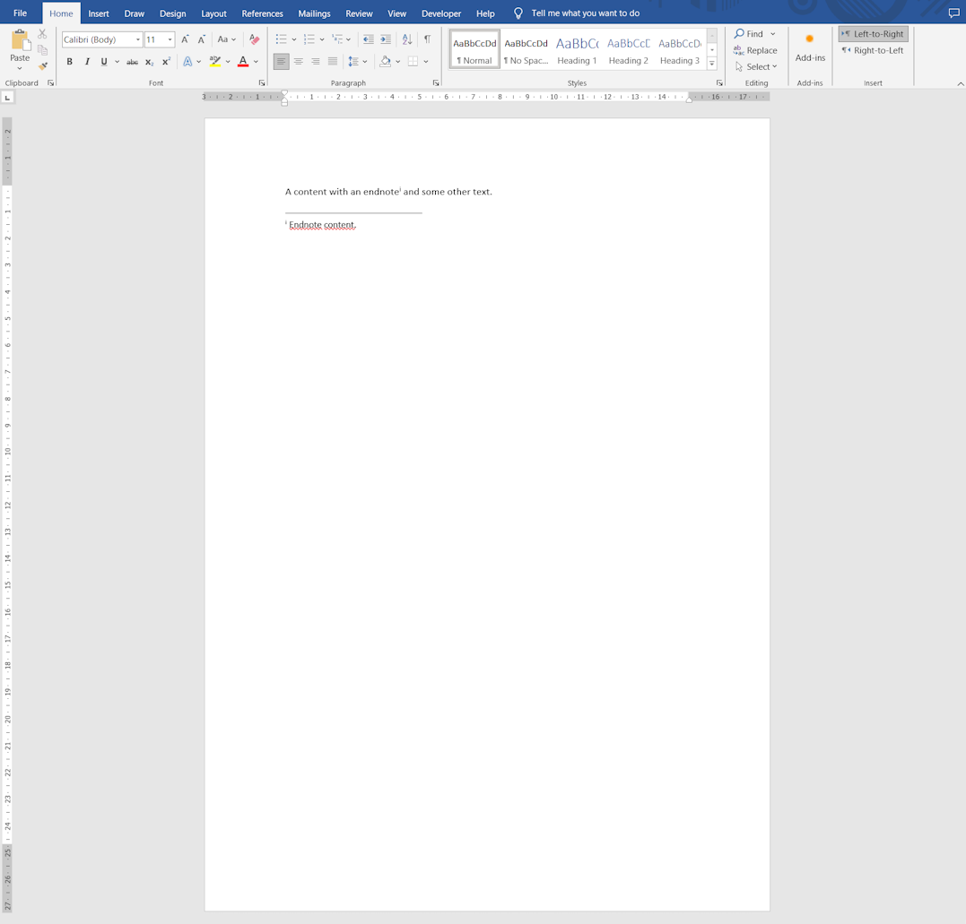Shrink font size with smaller A icon

click(202, 39)
